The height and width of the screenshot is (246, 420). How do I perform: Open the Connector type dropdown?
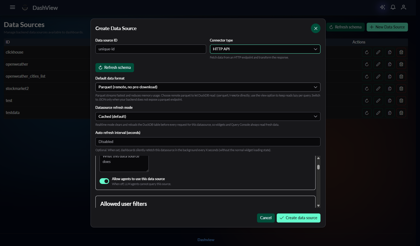[265, 49]
